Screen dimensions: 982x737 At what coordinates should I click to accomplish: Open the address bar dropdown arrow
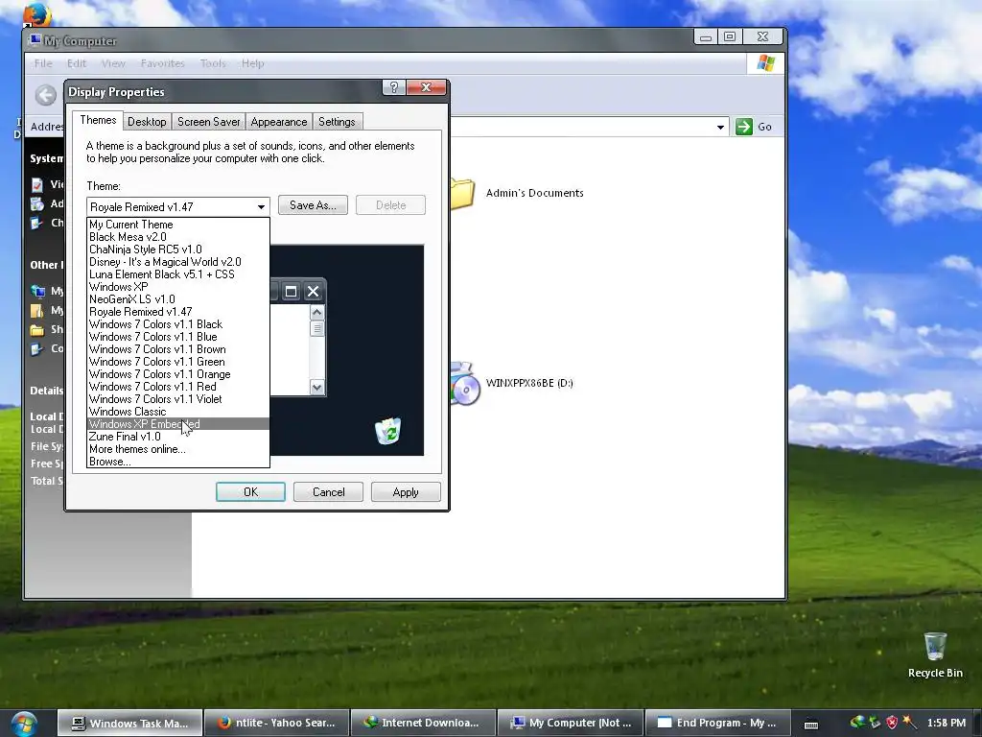point(720,128)
